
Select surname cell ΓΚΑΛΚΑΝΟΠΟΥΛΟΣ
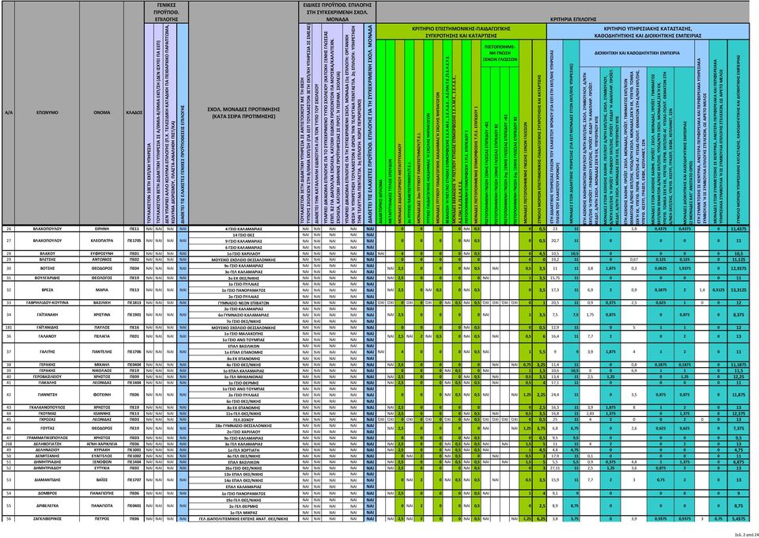coord(47,407)
